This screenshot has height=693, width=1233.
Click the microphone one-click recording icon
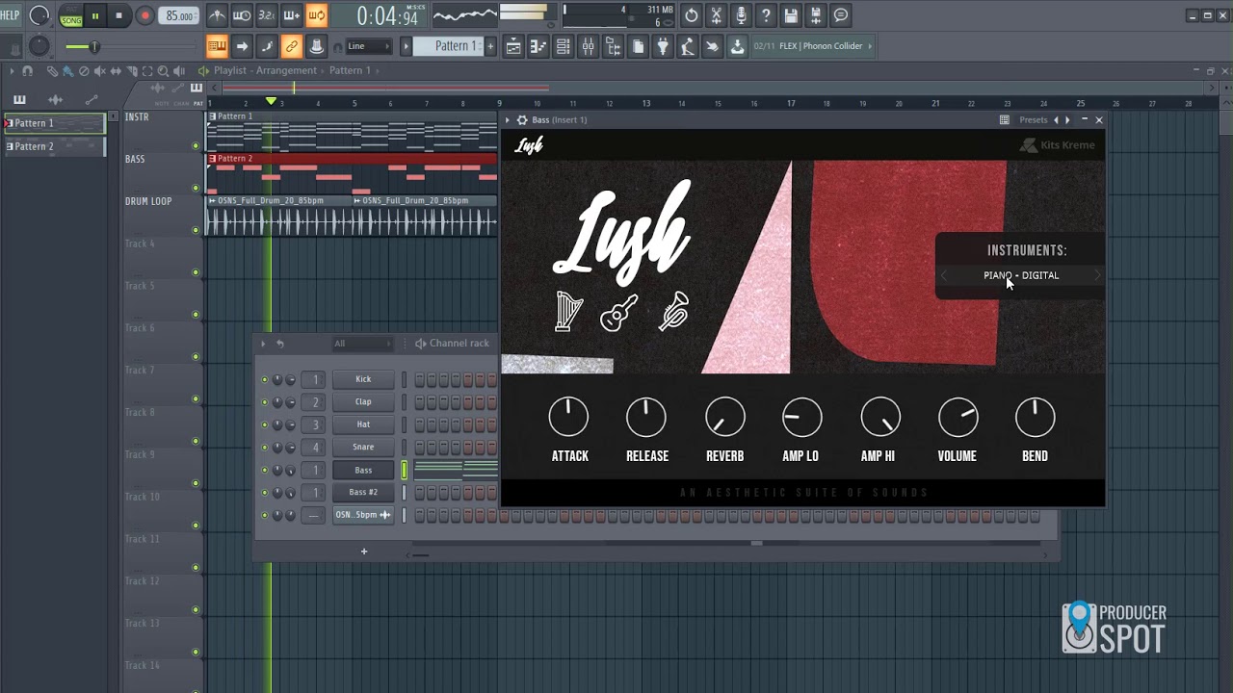741,15
